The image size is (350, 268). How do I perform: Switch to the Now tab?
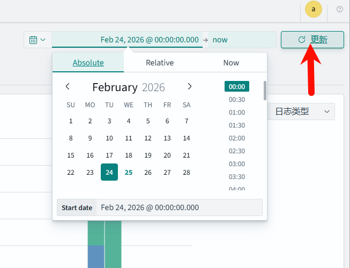coord(231,63)
